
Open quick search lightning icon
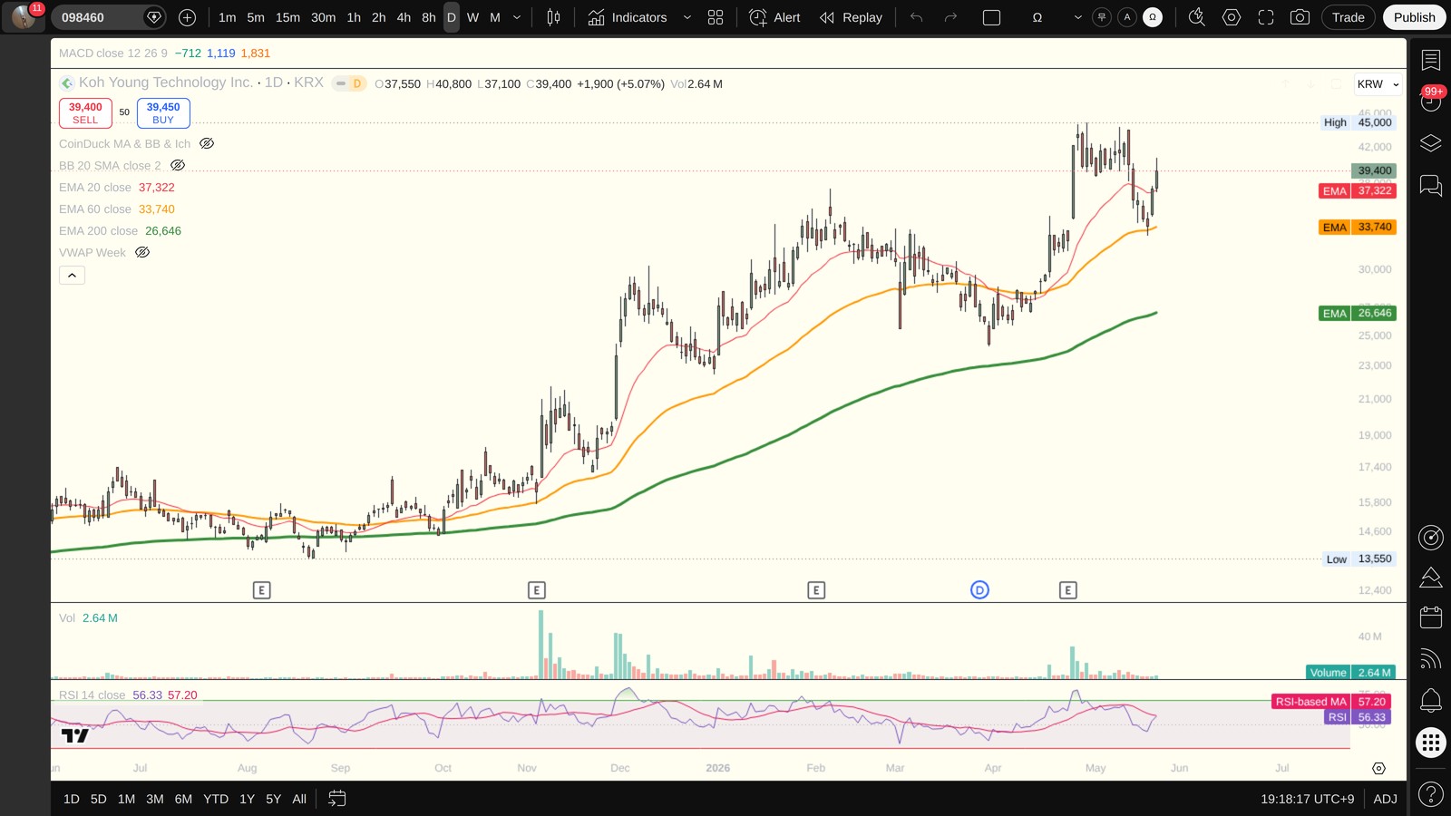(x=1197, y=17)
